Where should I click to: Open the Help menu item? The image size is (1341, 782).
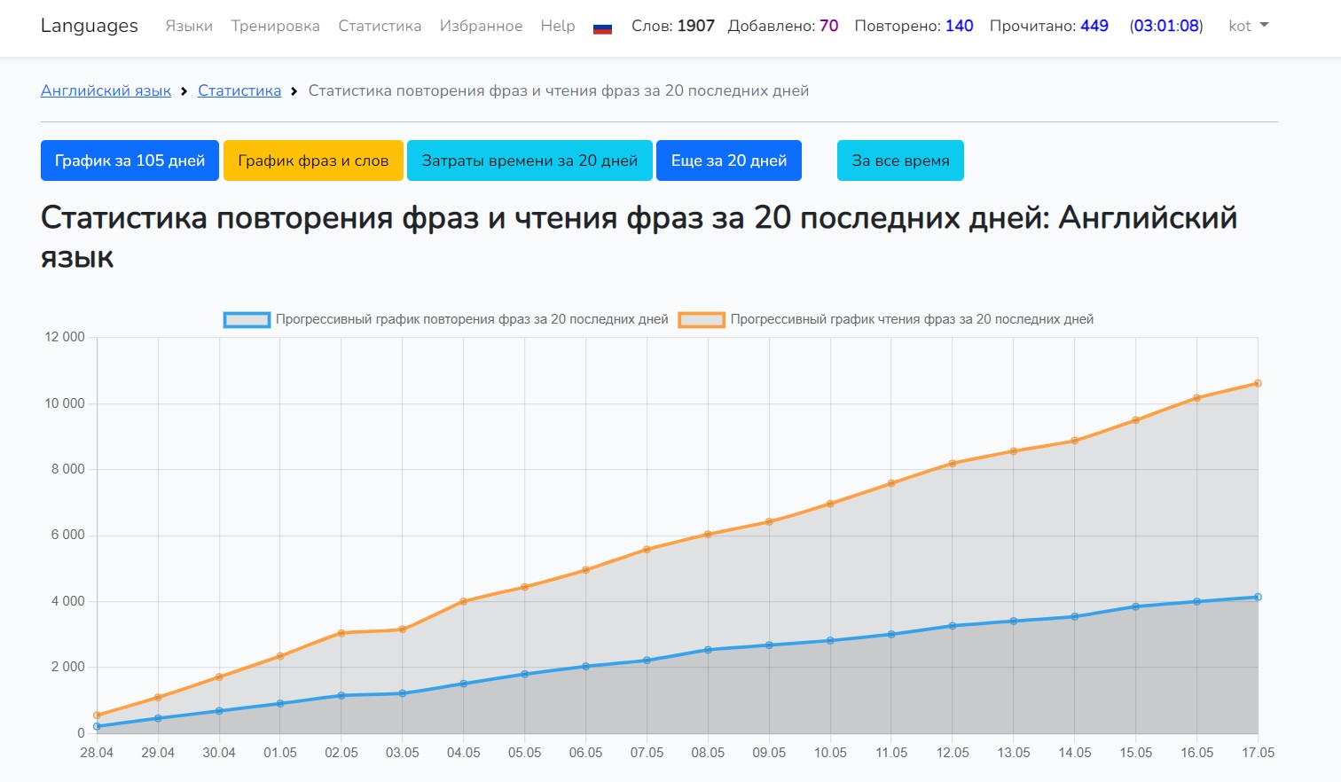tap(558, 26)
